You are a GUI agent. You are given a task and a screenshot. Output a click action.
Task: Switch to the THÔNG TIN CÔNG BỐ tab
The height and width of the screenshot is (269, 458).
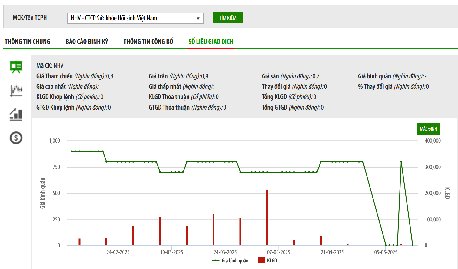(148, 42)
